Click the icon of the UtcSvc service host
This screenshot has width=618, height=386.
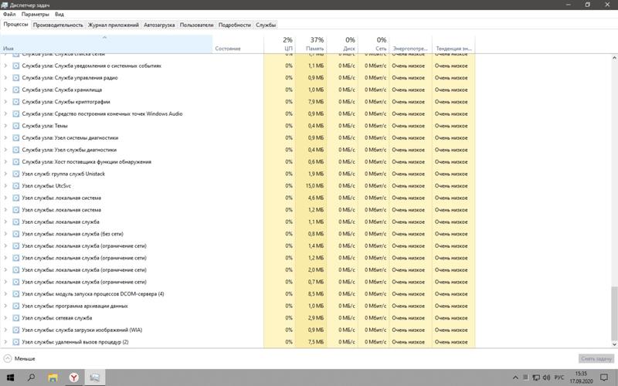(x=15, y=186)
